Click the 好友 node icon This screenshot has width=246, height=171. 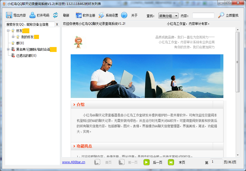13,31
